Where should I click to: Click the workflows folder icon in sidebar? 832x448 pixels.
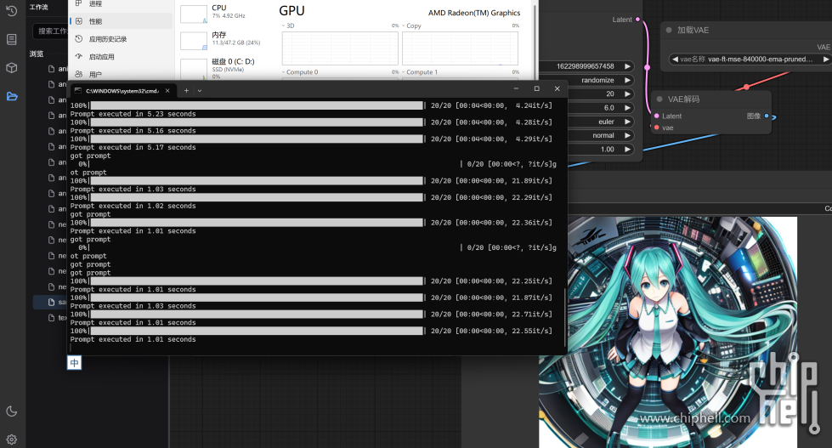click(12, 96)
